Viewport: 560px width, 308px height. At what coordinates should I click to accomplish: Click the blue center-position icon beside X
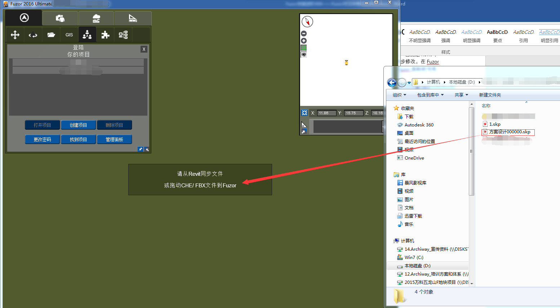click(x=305, y=113)
